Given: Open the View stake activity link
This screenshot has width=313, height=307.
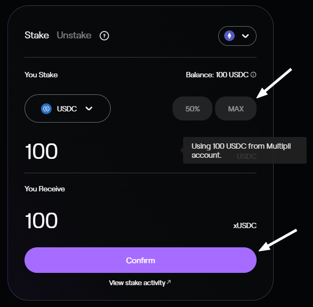Looking at the screenshot, I should point(140,283).
